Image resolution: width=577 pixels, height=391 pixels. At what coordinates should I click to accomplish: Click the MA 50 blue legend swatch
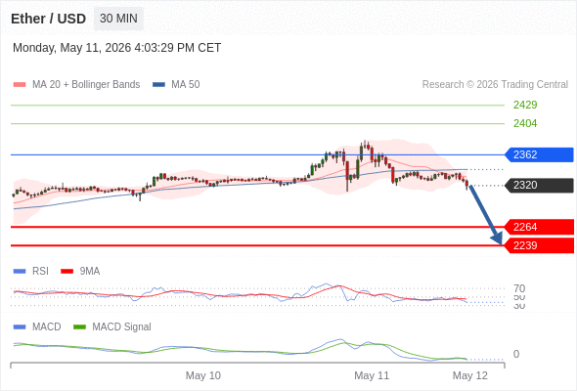pos(158,85)
